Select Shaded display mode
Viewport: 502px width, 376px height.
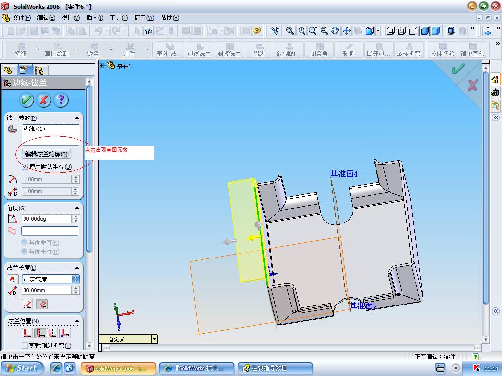(x=436, y=31)
